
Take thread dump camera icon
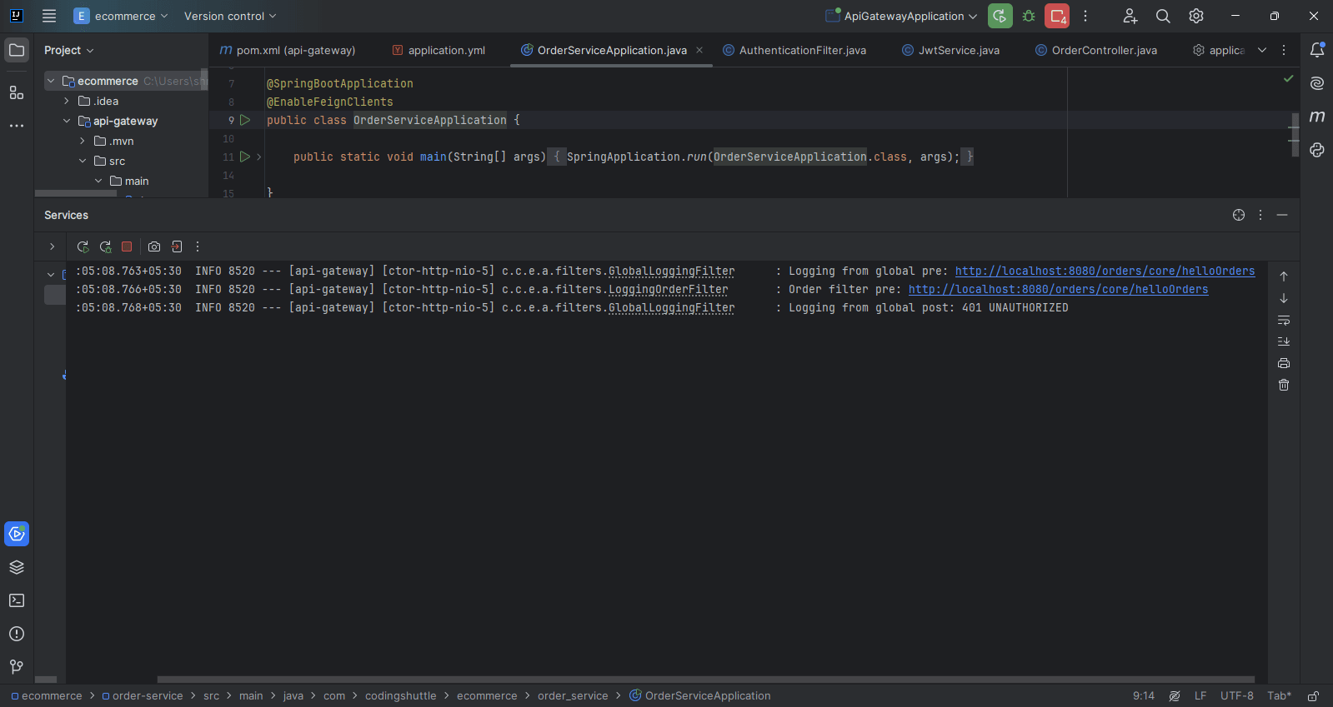pyautogui.click(x=154, y=246)
